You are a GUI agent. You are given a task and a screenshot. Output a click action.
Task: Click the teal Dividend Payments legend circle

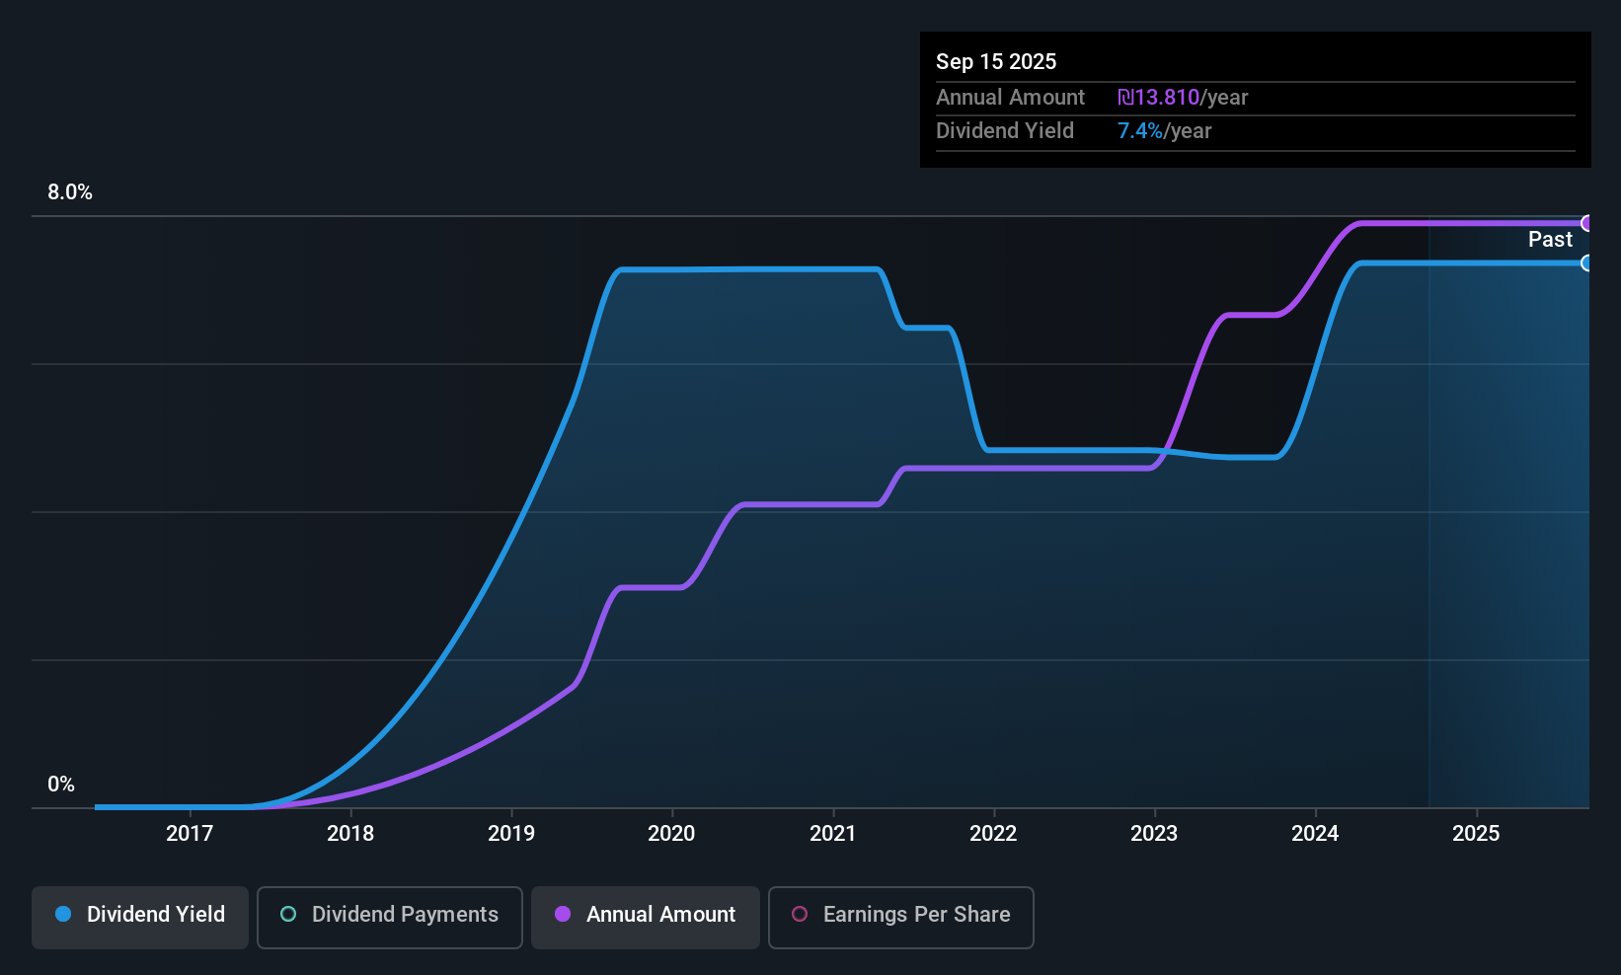[288, 915]
